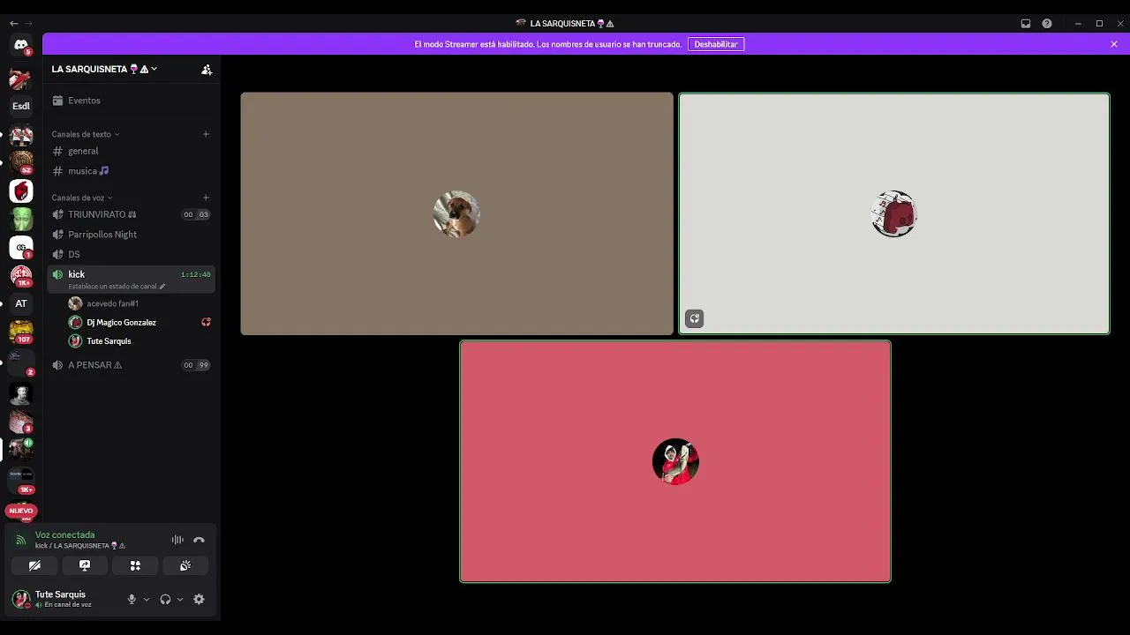Go forward with title bar arrow
This screenshot has width=1130, height=635.
(29, 24)
